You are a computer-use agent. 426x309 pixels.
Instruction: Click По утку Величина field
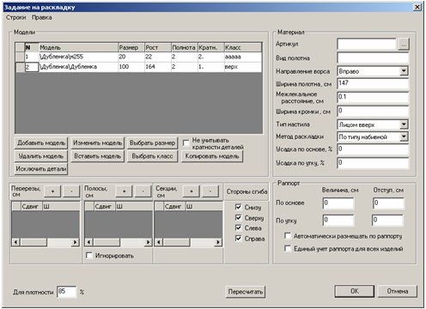tap(338, 221)
